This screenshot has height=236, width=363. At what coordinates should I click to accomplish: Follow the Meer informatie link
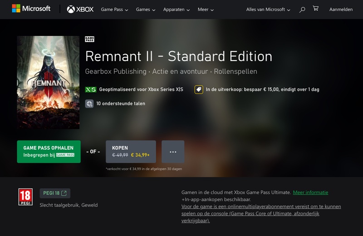click(310, 193)
